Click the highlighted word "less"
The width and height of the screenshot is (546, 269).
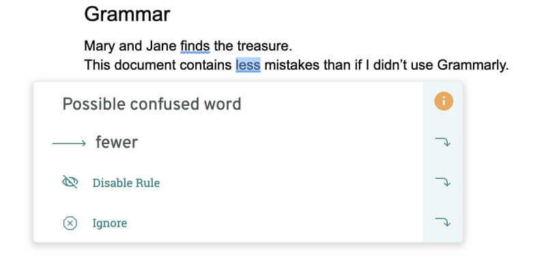click(x=248, y=65)
